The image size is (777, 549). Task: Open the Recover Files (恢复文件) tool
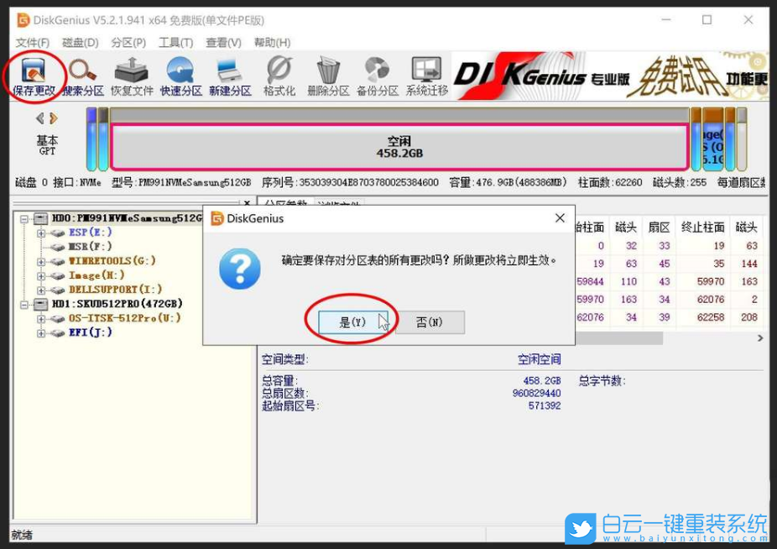point(130,76)
